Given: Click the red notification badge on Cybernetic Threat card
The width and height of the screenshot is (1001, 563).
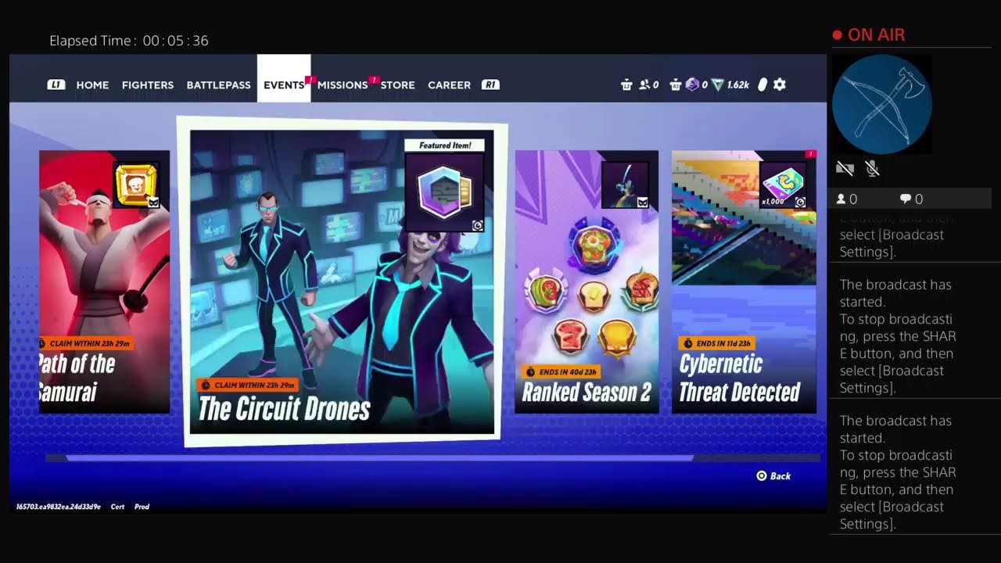Looking at the screenshot, I should tap(811, 154).
